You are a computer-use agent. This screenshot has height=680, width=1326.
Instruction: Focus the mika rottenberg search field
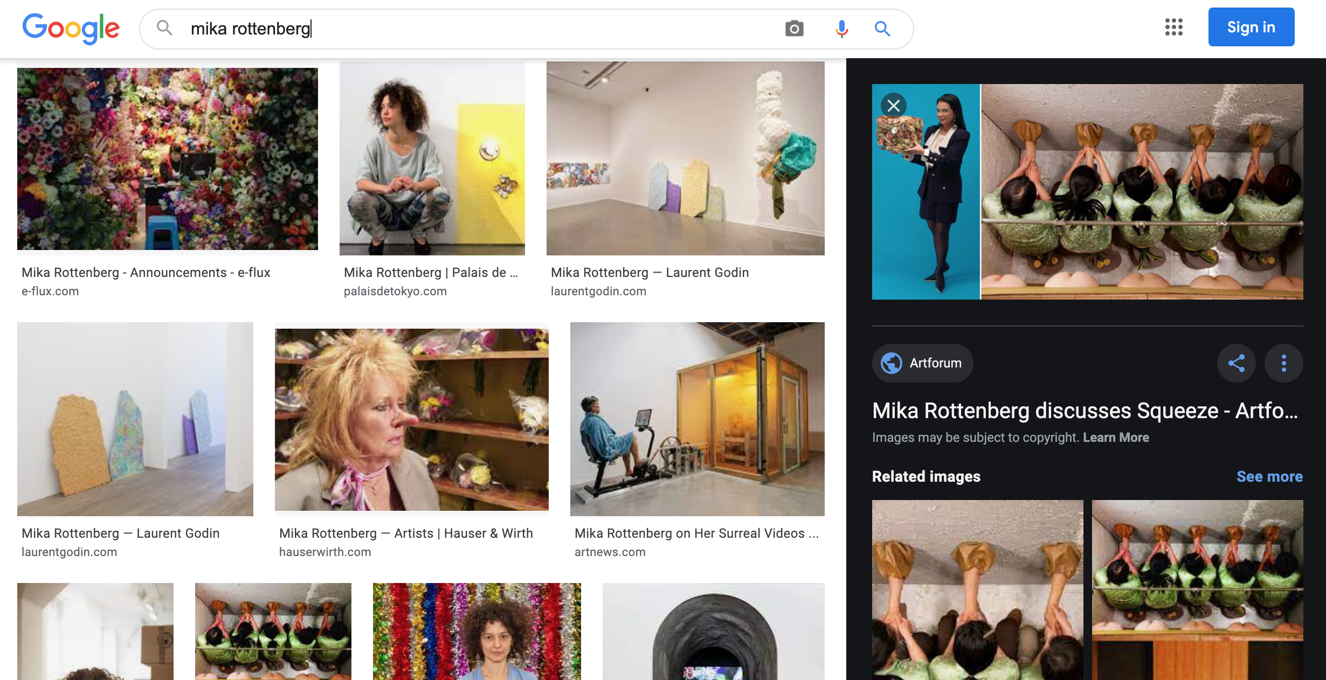point(431,29)
